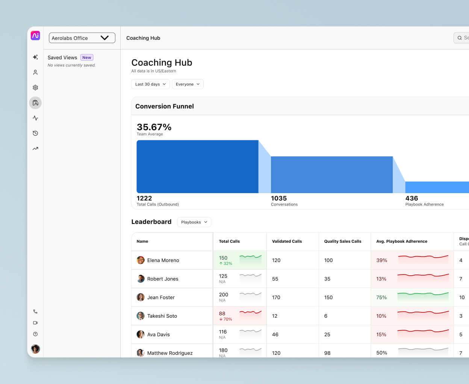Screen dimensions: 469x384
Task: Open meetings via the video camera icon
Action: 35,322
